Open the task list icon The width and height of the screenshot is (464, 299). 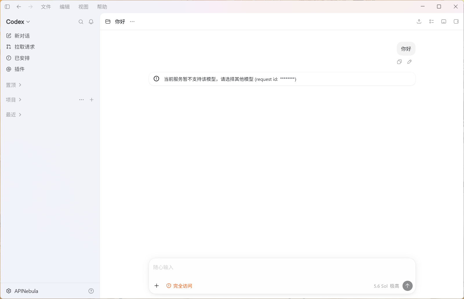432,21
